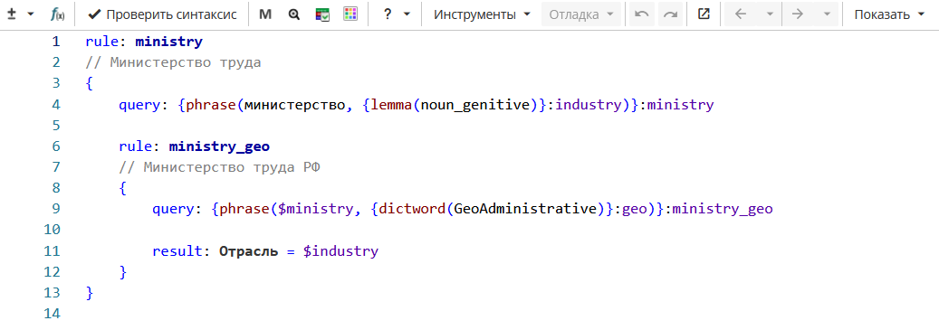Click 'Отрасль' attribute on line 11
Screen dimensions: 939x330
pyautogui.click(x=248, y=251)
